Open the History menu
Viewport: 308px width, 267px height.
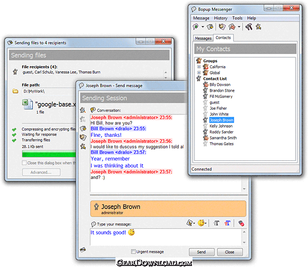(221, 18)
